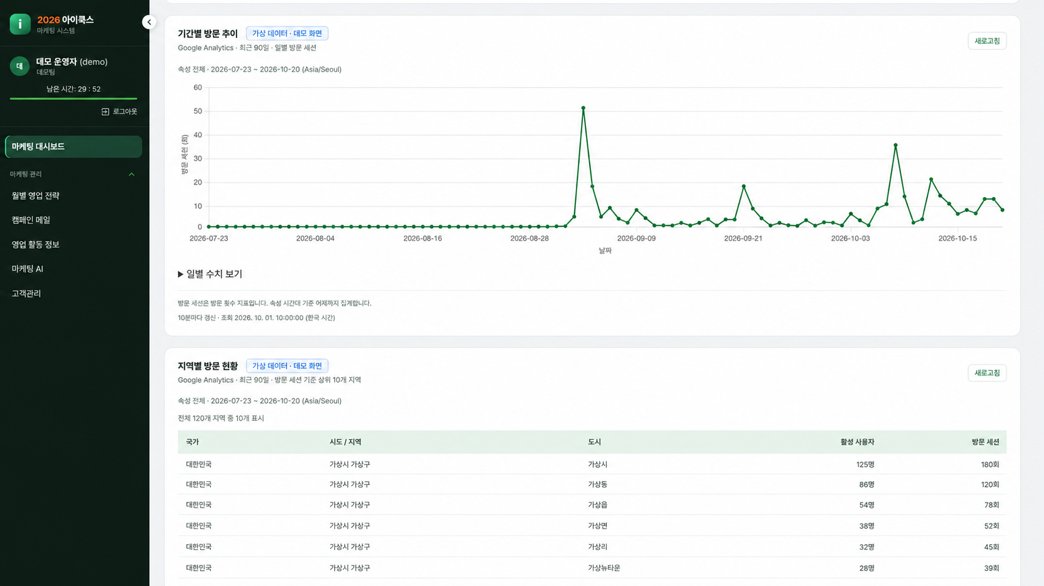Click the 120회 sessions value
Screen dimensions: 1044x586
[x=990, y=484]
